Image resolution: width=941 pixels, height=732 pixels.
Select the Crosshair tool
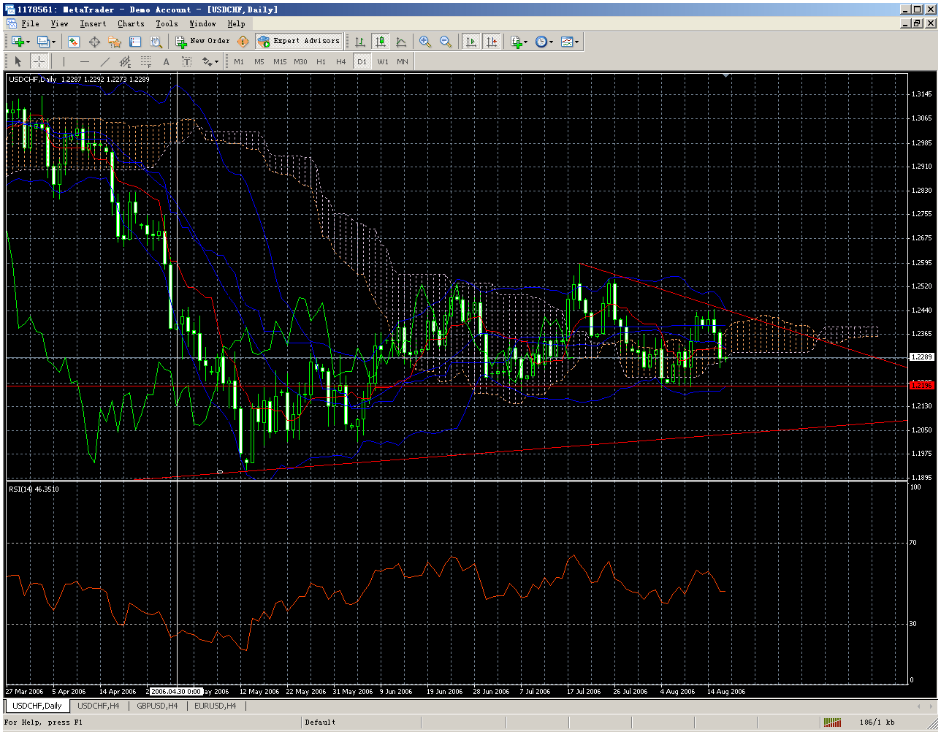[39, 62]
